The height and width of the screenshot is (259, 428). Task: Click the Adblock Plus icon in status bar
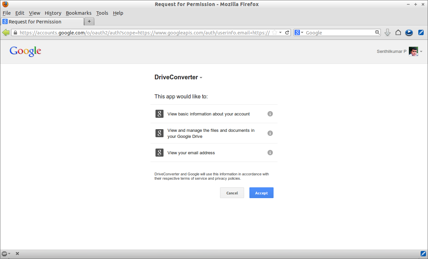tap(4, 254)
